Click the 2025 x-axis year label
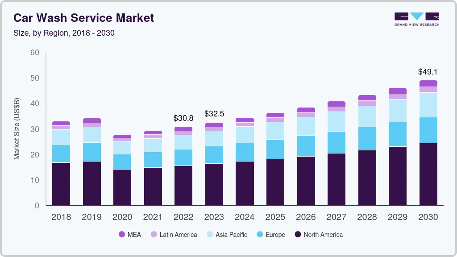The height and width of the screenshot is (257, 457). click(x=275, y=217)
